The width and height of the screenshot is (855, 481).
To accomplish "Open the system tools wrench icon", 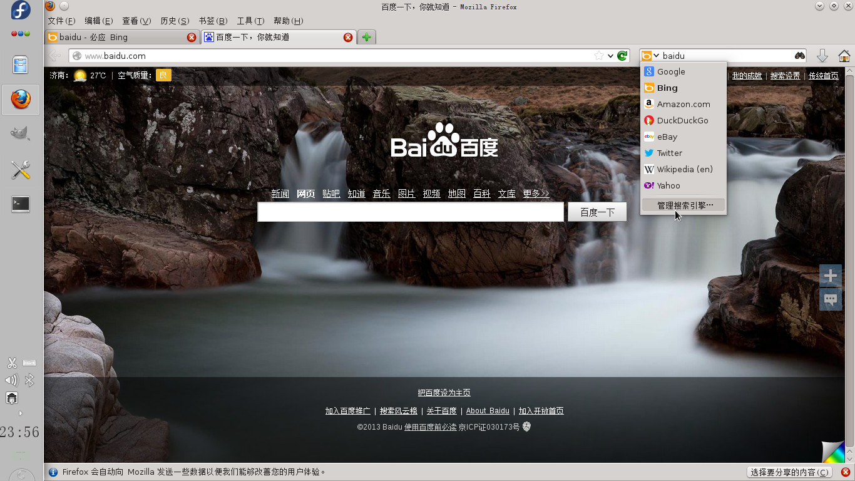I will [x=21, y=169].
